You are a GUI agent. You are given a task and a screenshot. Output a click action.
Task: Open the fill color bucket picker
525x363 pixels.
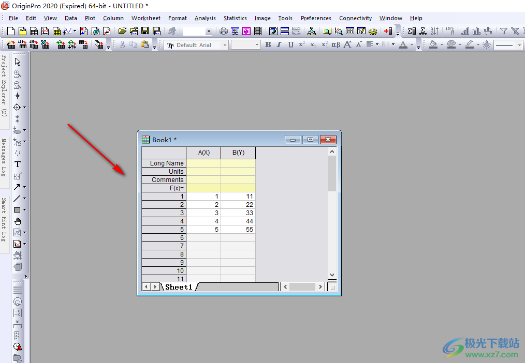(433, 45)
